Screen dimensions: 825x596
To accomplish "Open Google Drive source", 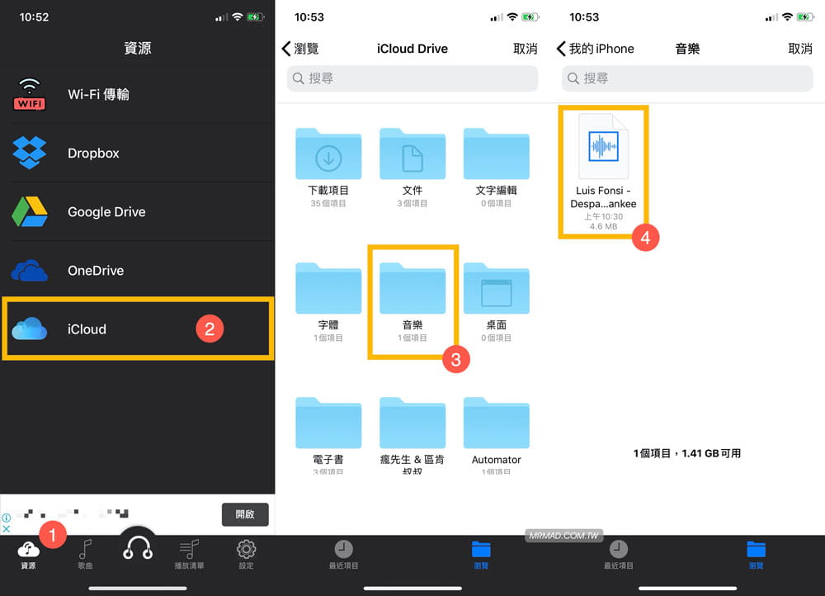I will pyautogui.click(x=137, y=211).
